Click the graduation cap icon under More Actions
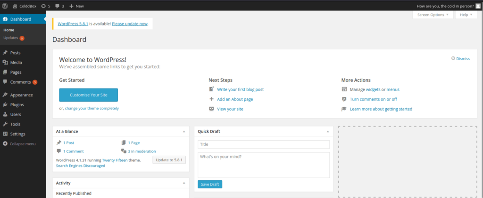 344,109
